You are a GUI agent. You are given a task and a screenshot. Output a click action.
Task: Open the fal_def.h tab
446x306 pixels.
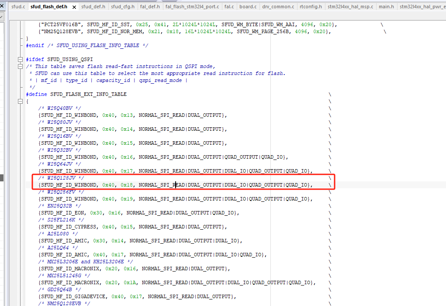[x=150, y=7]
